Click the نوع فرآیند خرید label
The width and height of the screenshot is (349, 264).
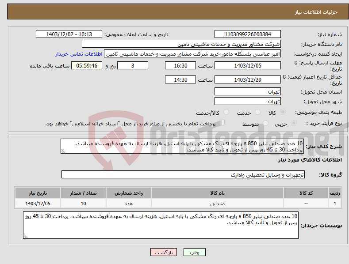tap(324, 123)
